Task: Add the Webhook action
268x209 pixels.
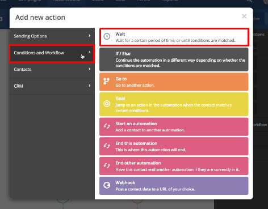Action: pos(174,186)
